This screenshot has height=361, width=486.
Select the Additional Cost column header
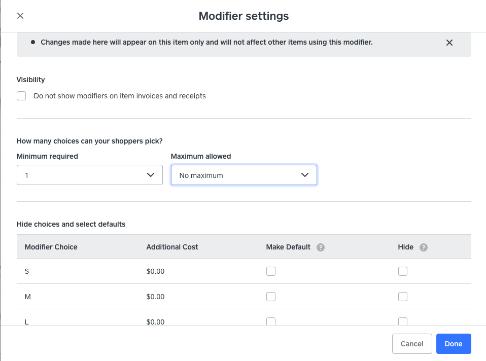coord(172,247)
